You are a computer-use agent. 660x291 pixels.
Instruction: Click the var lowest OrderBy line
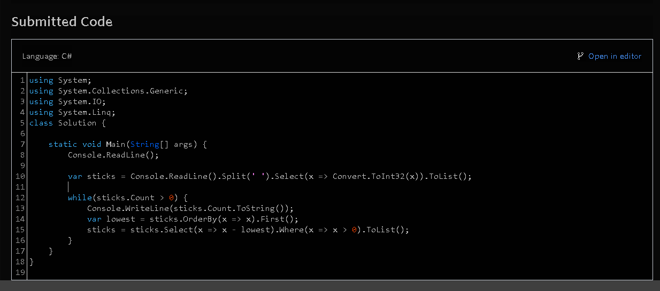pyautogui.click(x=193, y=219)
